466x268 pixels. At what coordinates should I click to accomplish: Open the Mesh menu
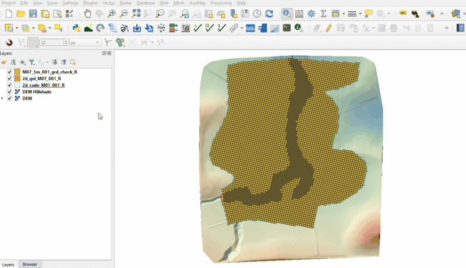click(x=179, y=3)
